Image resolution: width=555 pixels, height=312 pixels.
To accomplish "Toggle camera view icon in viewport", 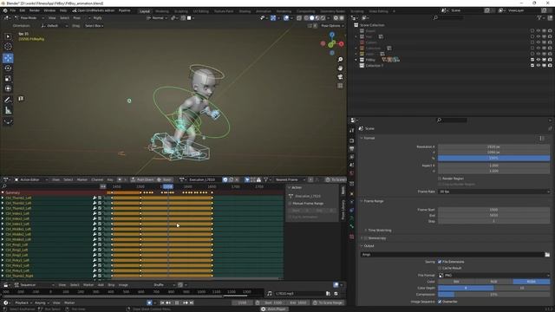I will [x=340, y=77].
